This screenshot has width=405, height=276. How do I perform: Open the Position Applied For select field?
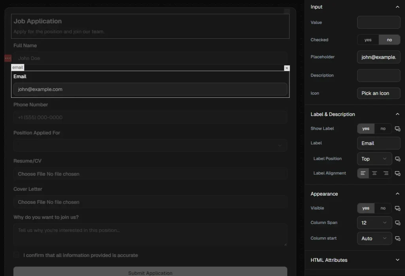click(150, 145)
